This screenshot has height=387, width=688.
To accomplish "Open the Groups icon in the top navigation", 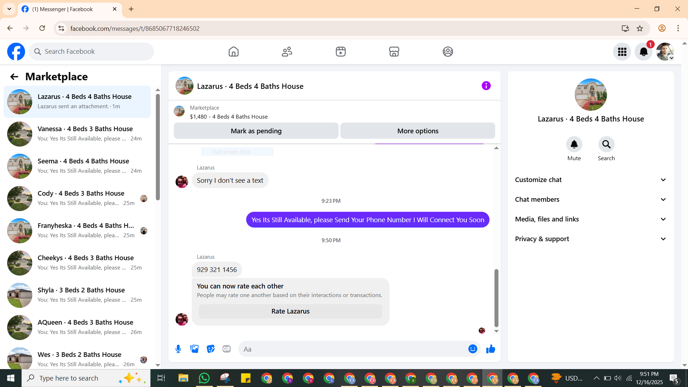I will pos(448,52).
